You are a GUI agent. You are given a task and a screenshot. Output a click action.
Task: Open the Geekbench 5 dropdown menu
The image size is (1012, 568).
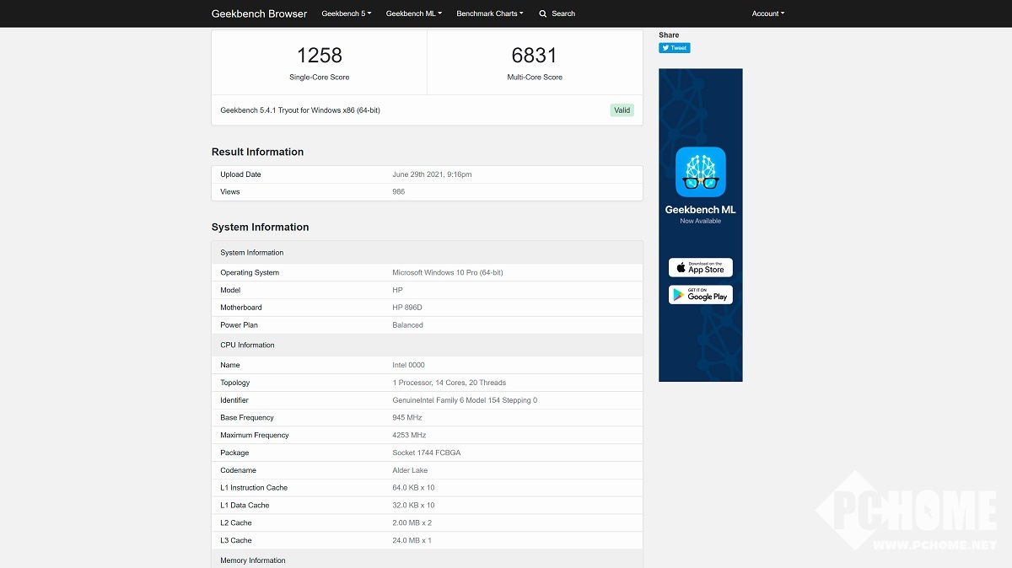tap(346, 13)
